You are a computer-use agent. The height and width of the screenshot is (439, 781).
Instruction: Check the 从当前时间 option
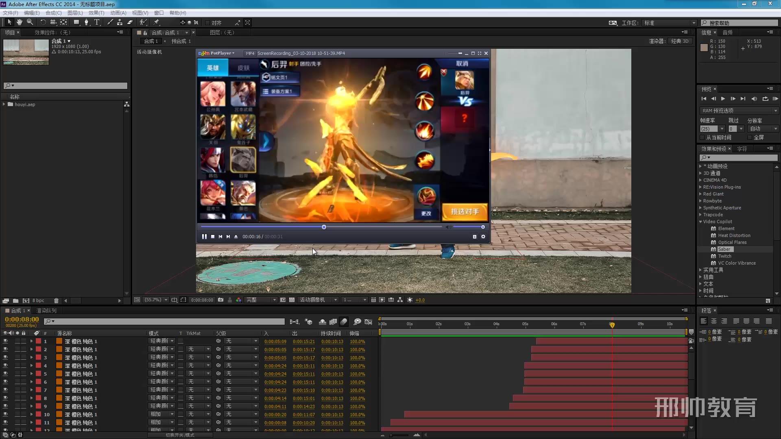point(702,137)
